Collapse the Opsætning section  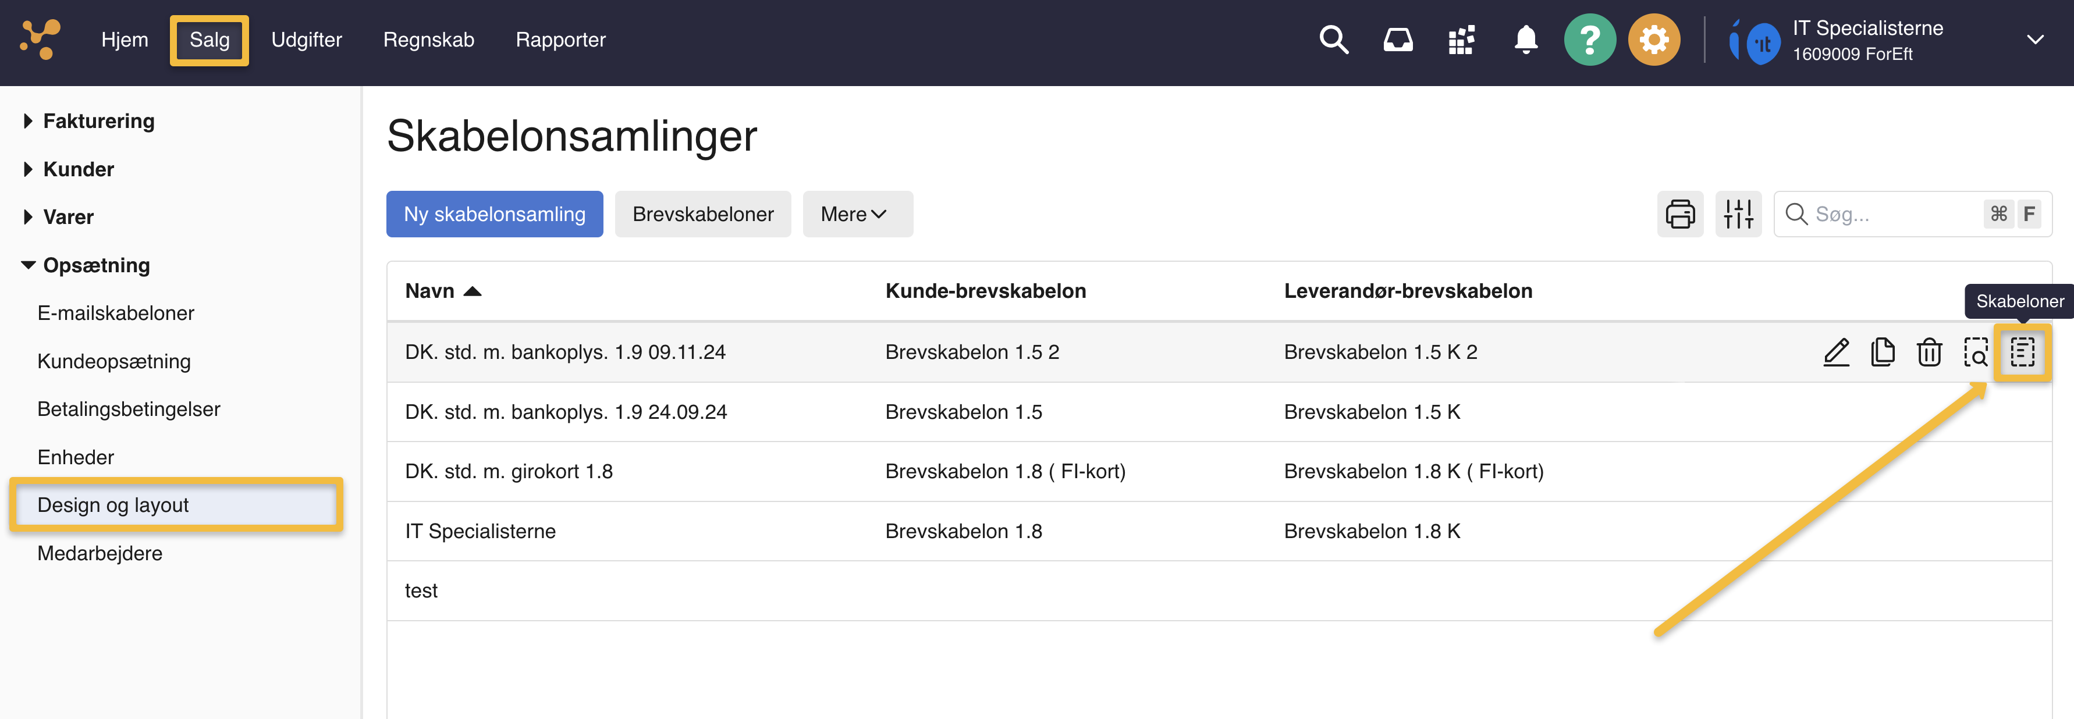pos(96,265)
